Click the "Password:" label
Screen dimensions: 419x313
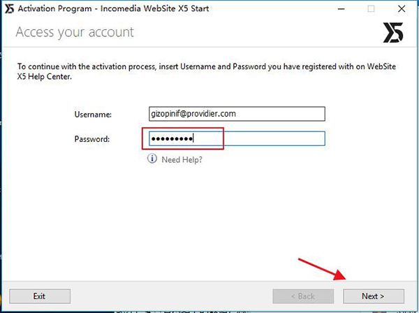point(93,138)
